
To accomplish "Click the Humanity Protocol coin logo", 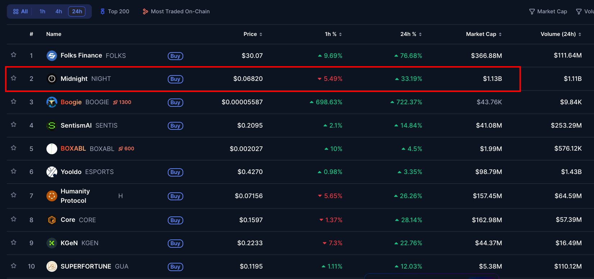I will (52, 196).
